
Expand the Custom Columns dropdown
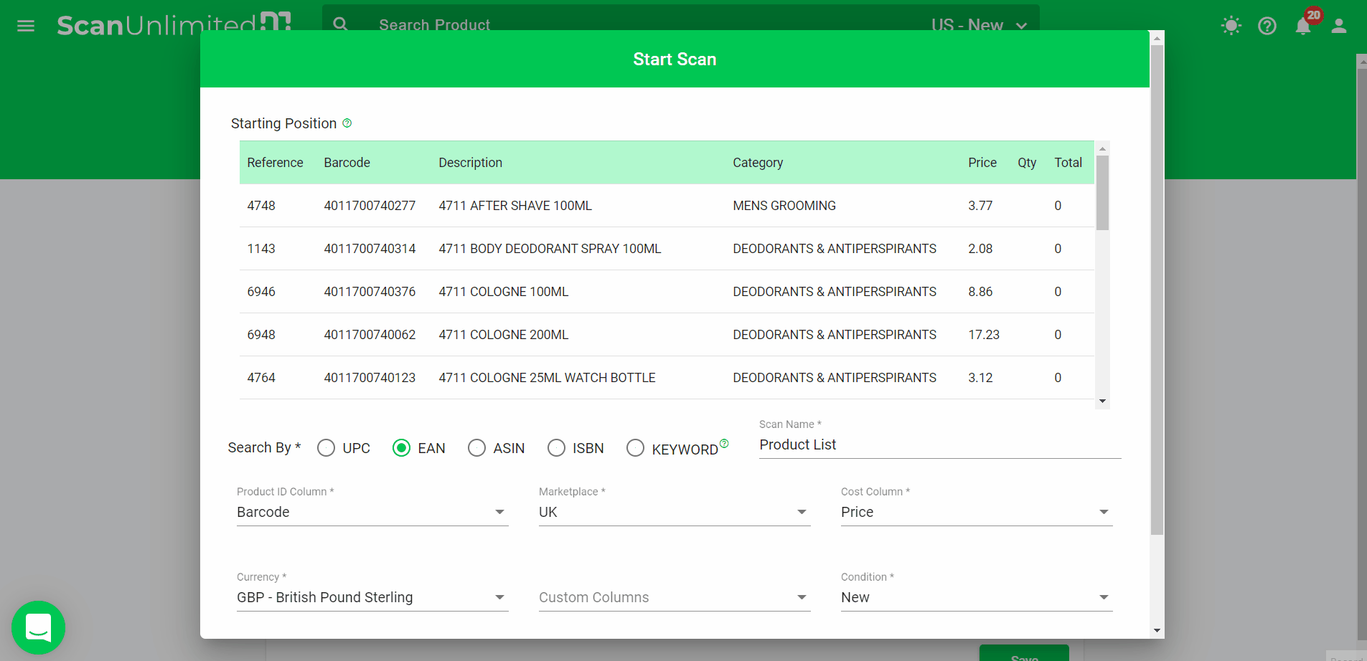click(x=674, y=597)
